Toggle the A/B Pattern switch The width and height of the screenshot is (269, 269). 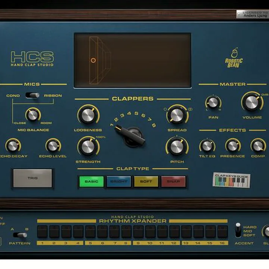(x=20, y=235)
